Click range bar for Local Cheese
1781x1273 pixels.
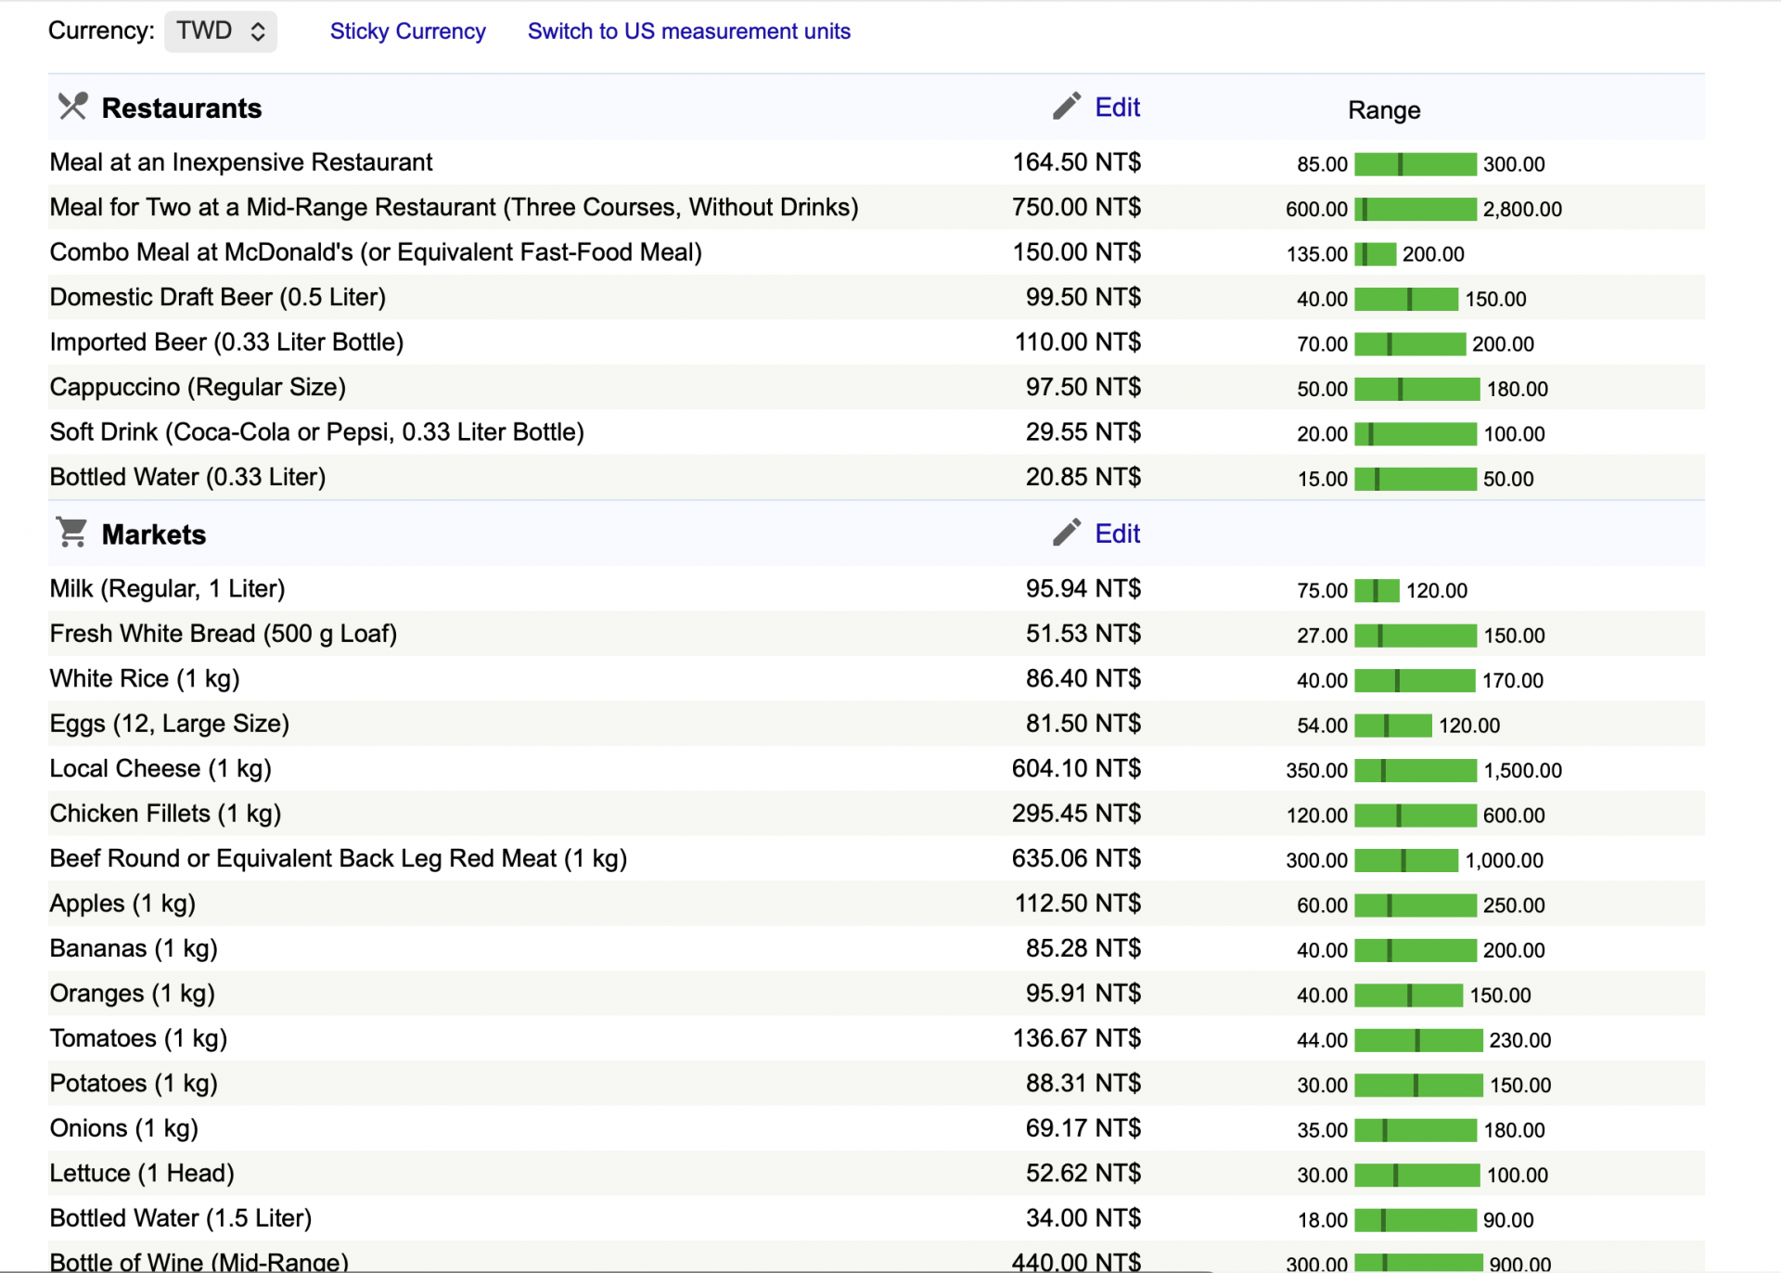pyautogui.click(x=1415, y=771)
